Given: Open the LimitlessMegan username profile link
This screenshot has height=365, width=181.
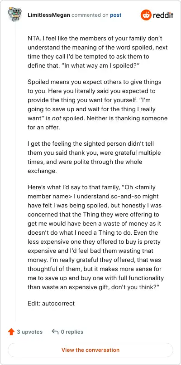Looking at the screenshot, I should point(49,15).
